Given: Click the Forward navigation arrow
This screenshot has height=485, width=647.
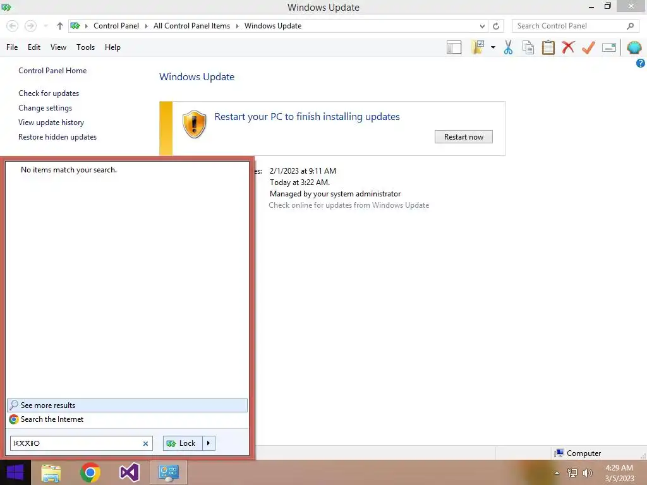Looking at the screenshot, I should coord(30,26).
